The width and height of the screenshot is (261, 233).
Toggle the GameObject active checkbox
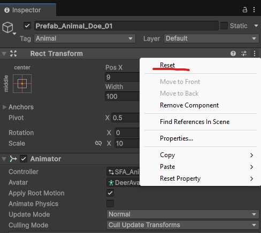click(x=27, y=26)
